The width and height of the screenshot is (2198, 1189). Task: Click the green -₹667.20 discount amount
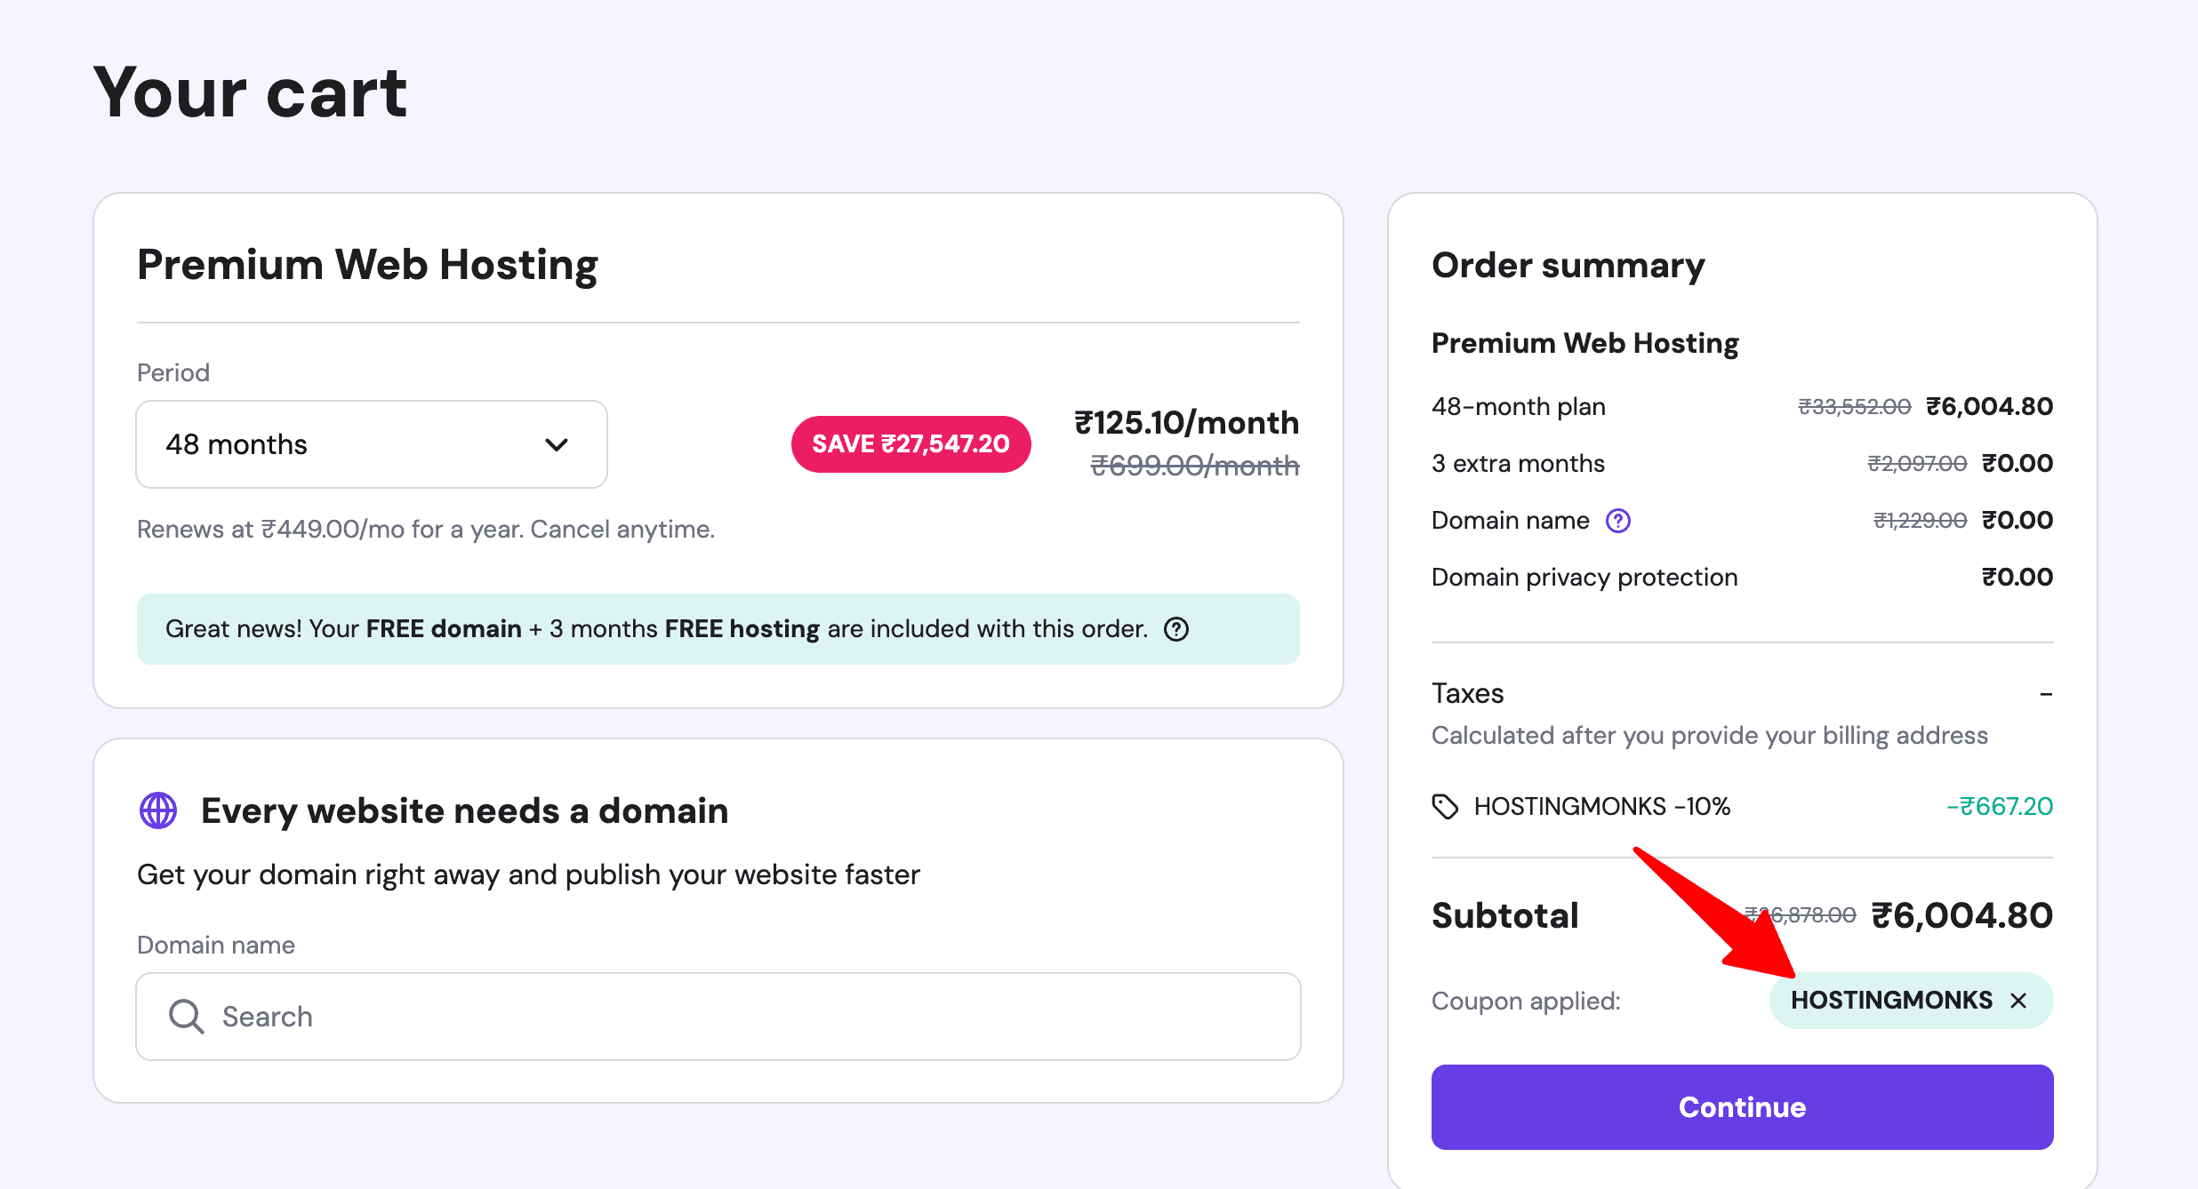(x=1999, y=807)
